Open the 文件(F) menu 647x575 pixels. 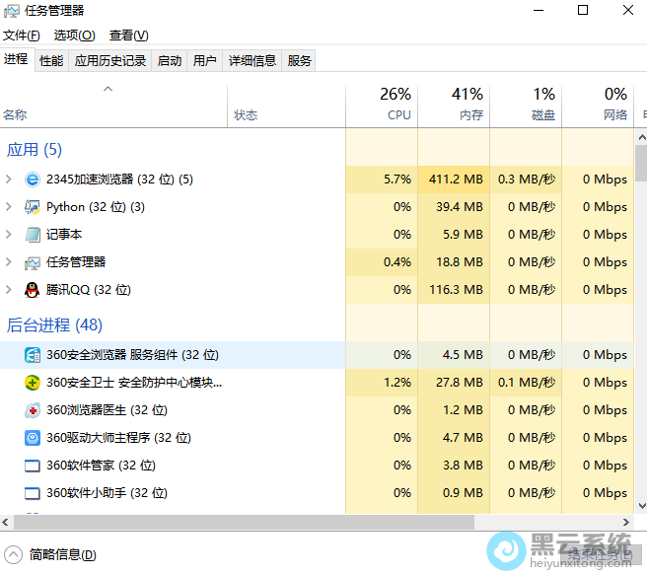point(22,36)
